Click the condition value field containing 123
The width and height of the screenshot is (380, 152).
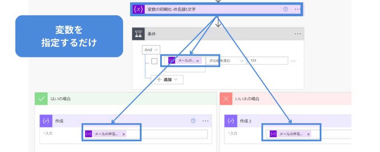tap(267, 61)
